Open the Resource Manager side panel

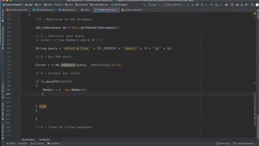[x=3, y=38]
